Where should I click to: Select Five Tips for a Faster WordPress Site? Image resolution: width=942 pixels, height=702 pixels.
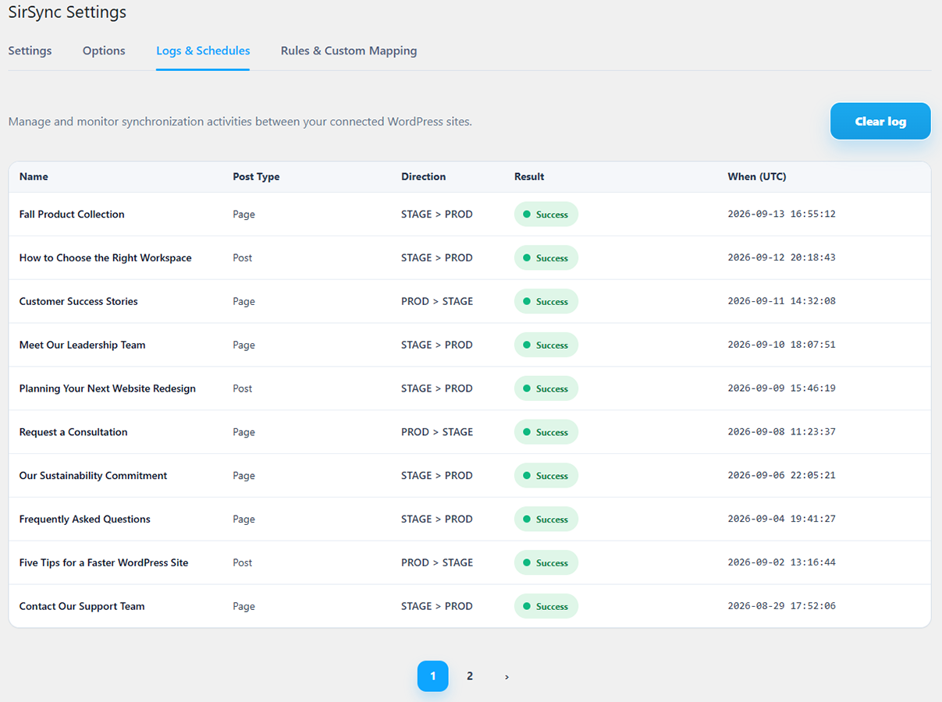tap(104, 564)
